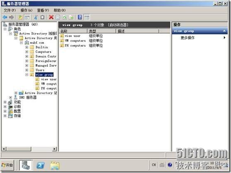
Task: Select view user row in list
Action: (x=72, y=36)
